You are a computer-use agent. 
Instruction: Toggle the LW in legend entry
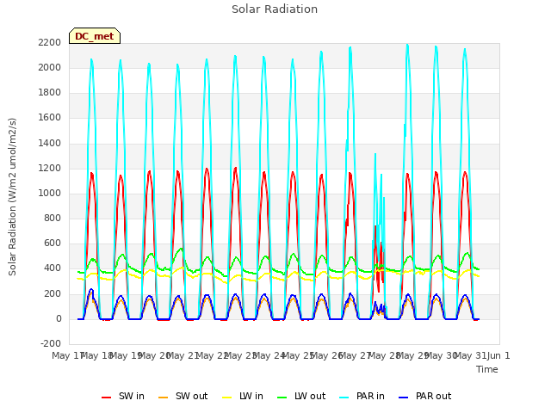(243, 396)
